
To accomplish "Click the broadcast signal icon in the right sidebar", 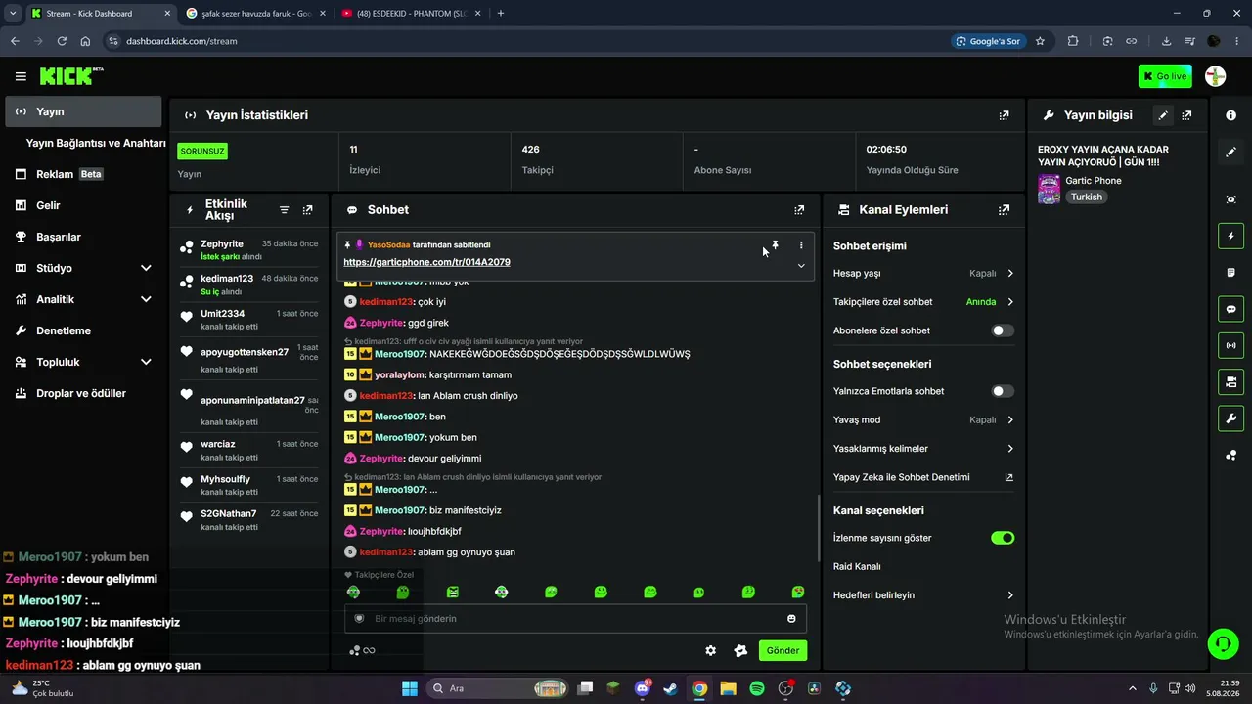I will (x=1230, y=345).
